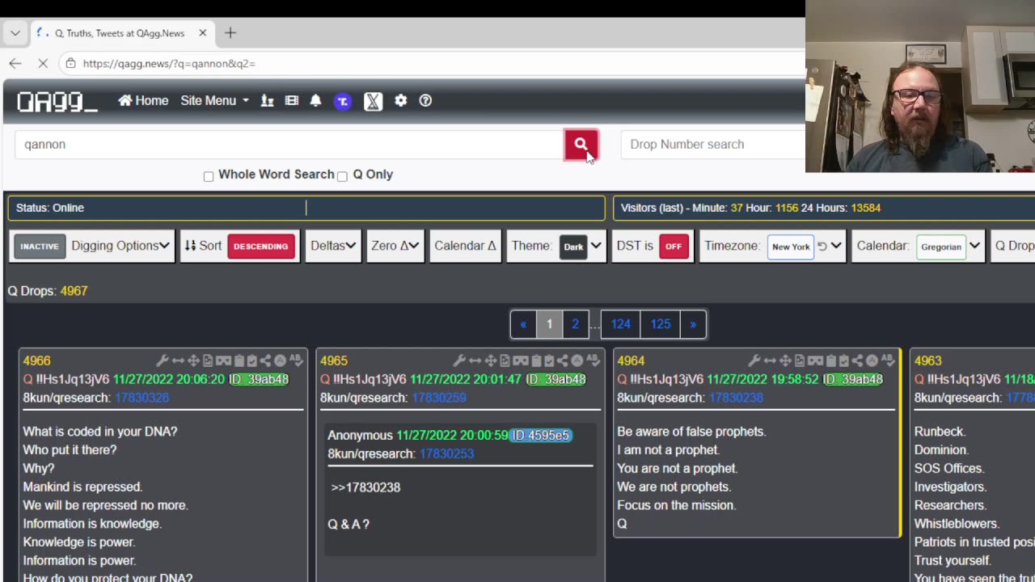Click the move cross-arrows icon on drop 4966
The height and width of the screenshot is (582, 1035).
(193, 361)
